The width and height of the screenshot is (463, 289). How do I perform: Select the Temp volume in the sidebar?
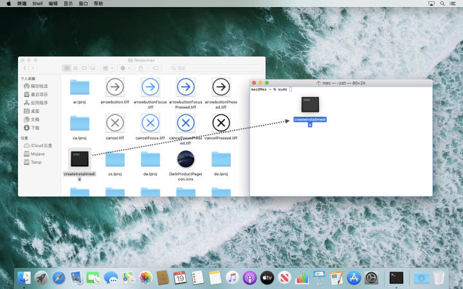[x=33, y=162]
